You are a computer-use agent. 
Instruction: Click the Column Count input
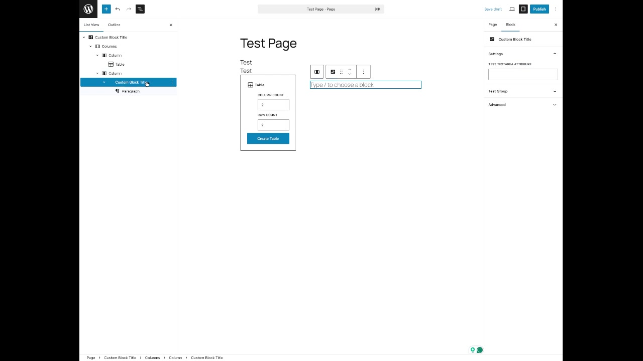tap(273, 105)
